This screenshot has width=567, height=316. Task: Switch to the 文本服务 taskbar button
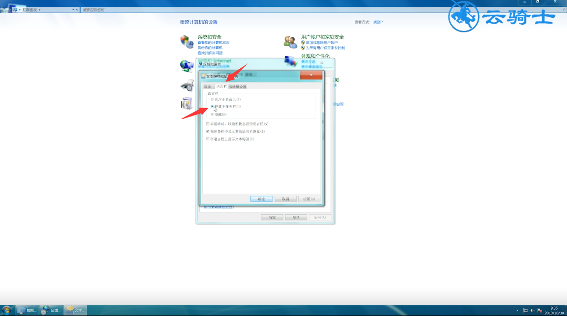click(x=75, y=310)
